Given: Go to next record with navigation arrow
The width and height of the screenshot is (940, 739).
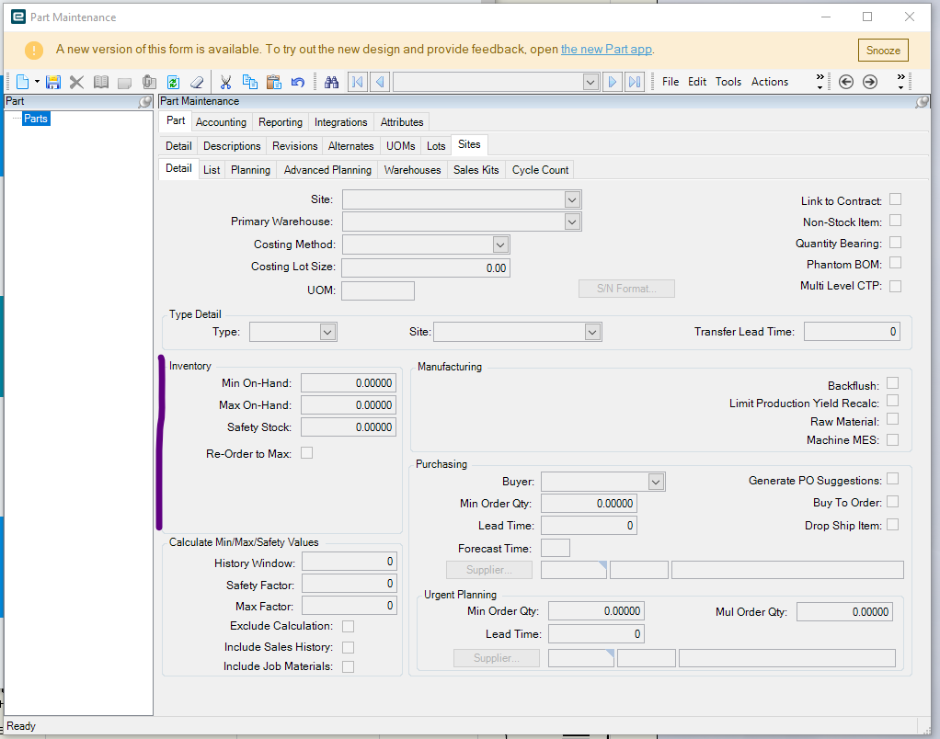Looking at the screenshot, I should pyautogui.click(x=612, y=82).
